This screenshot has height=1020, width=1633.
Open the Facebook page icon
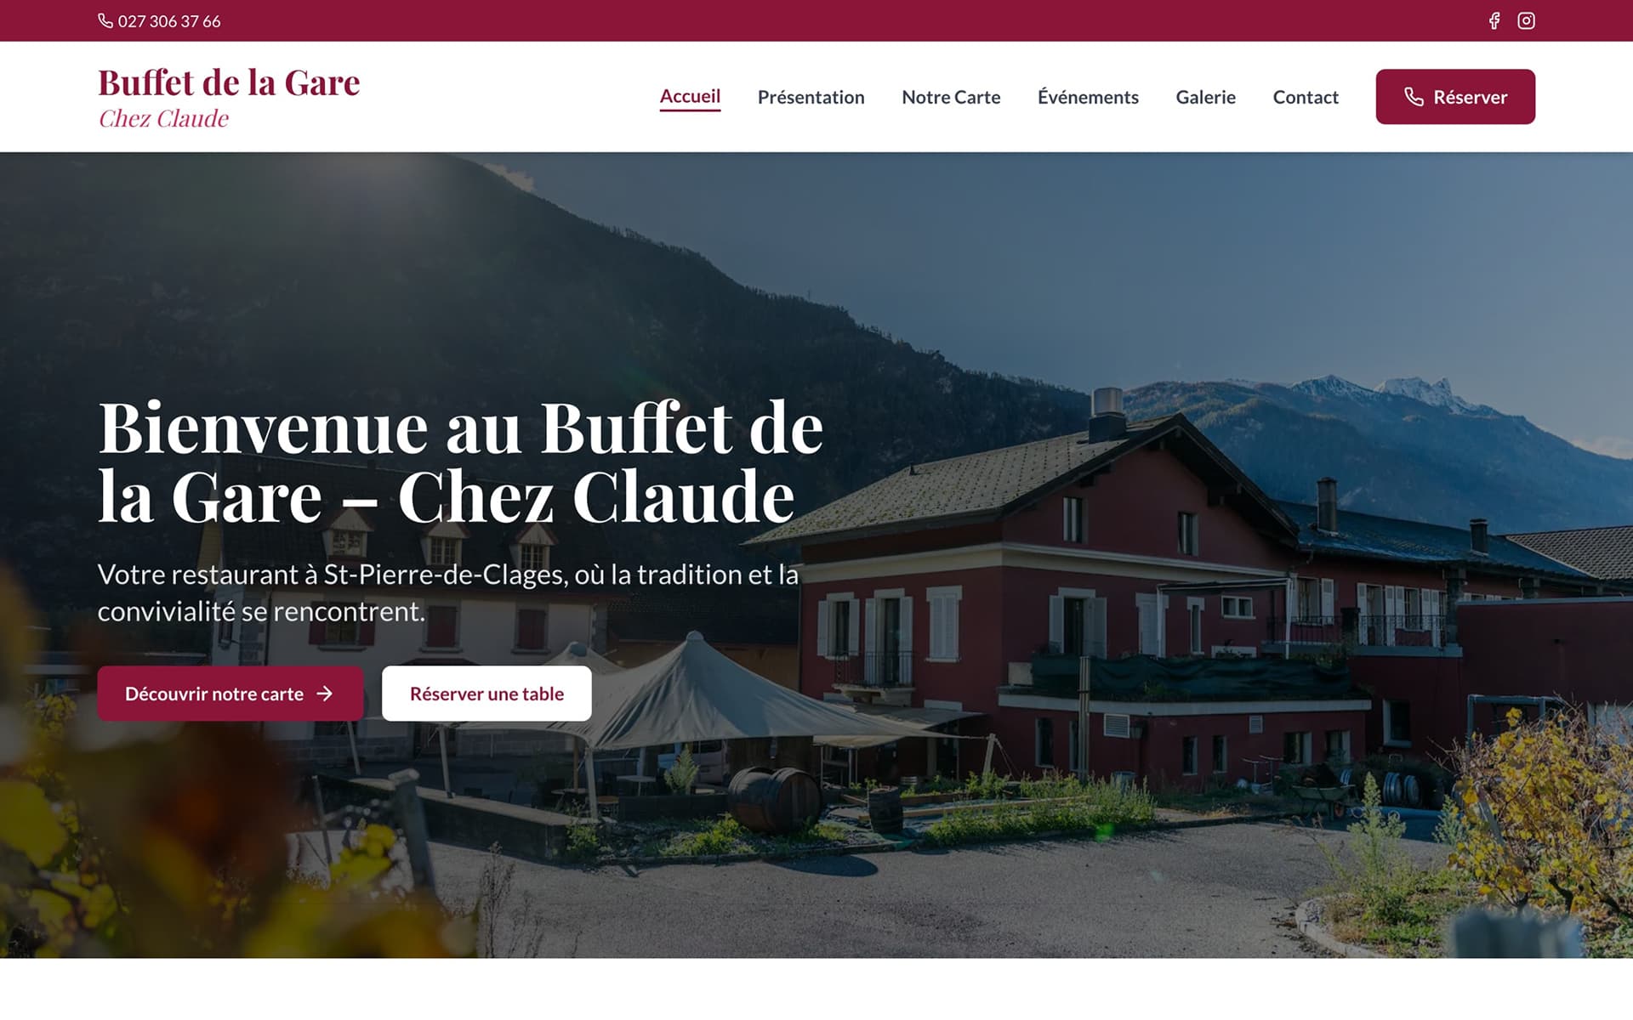click(x=1494, y=20)
